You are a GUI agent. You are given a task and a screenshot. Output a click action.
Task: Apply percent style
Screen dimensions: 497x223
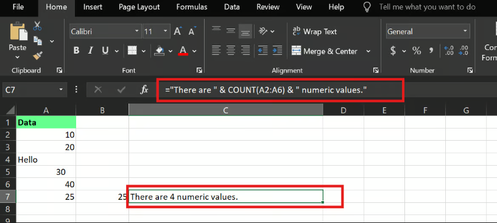[x=417, y=51]
